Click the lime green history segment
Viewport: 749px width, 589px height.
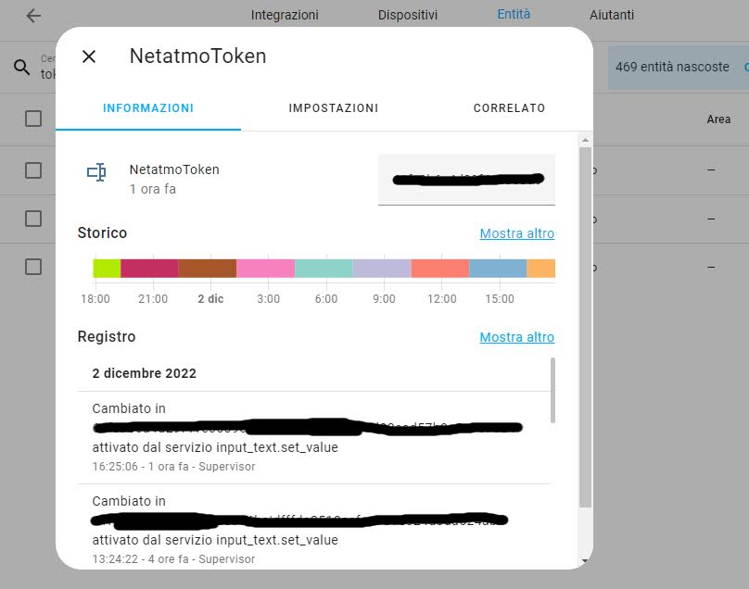point(107,269)
